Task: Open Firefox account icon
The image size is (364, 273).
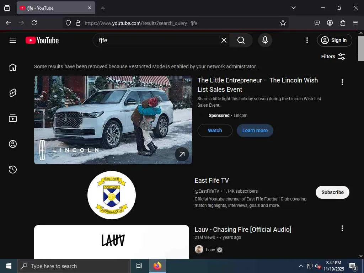Action: coord(330,23)
